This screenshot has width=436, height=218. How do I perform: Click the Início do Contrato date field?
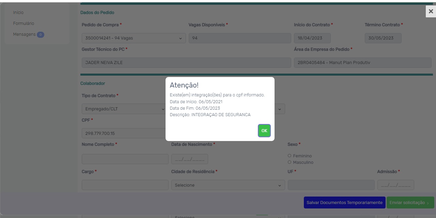pos(312,38)
